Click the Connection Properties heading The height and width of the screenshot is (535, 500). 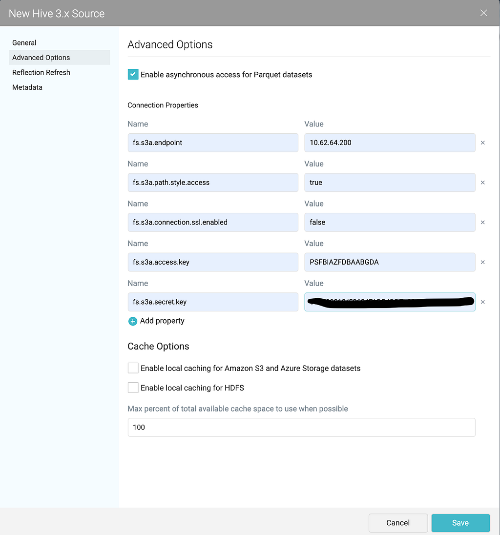coord(163,105)
